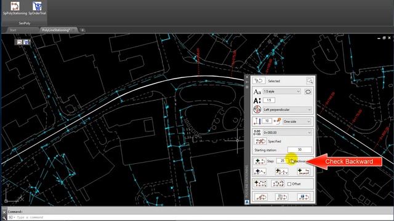Open command line customize wrench icon
Screen dimensions: 394x221
[4, 218]
